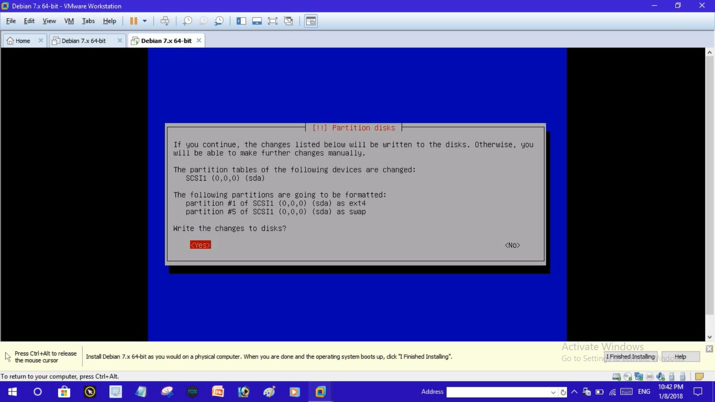Click the hard disk device status icon
This screenshot has width=715, height=402.
[x=617, y=376]
